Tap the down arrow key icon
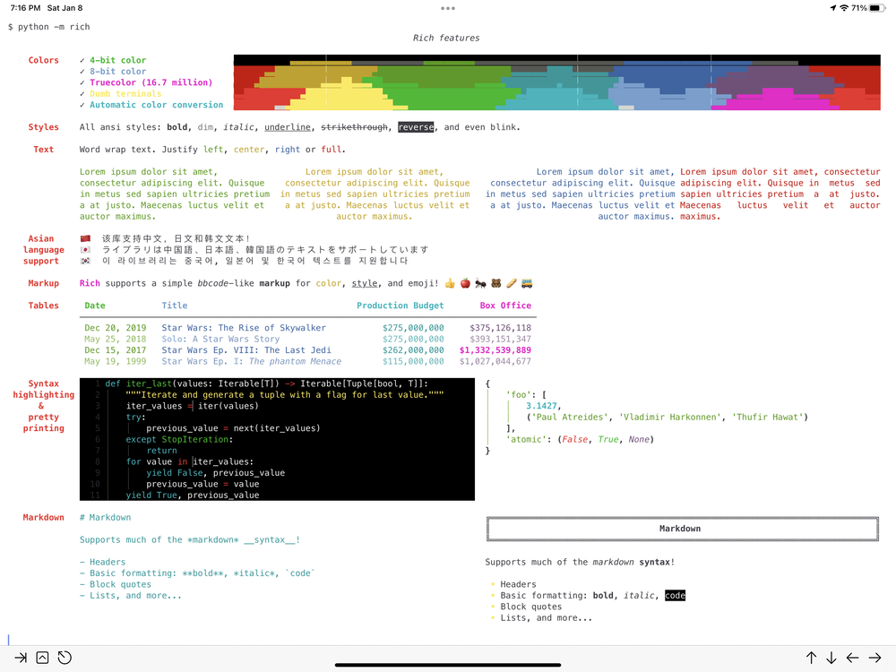This screenshot has height=672, width=896. (831, 658)
